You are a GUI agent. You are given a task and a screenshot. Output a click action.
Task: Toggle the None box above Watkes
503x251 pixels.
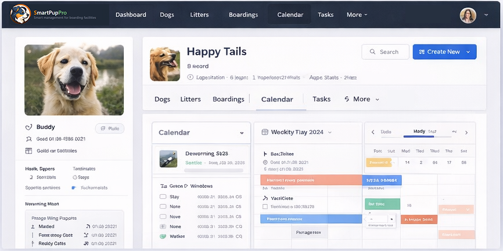[163, 227]
